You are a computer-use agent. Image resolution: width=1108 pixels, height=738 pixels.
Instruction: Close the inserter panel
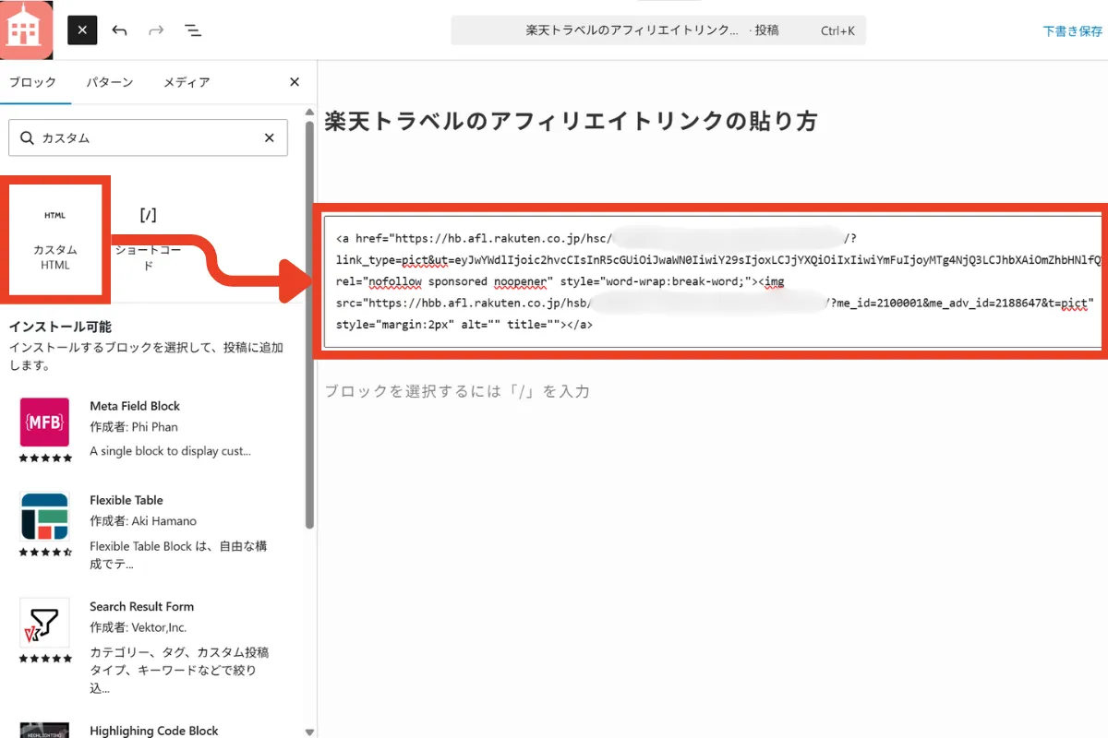295,82
